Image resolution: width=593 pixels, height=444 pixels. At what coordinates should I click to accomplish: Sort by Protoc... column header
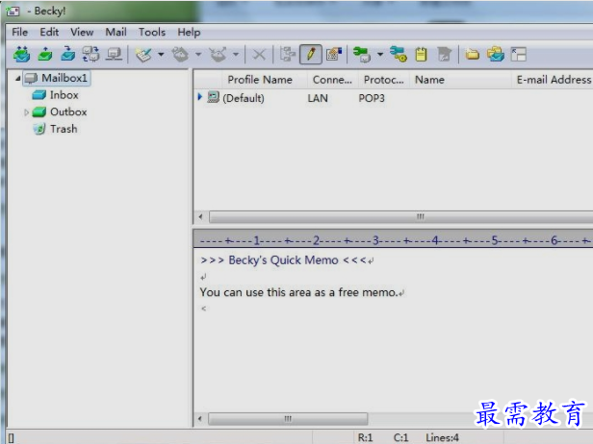383,80
